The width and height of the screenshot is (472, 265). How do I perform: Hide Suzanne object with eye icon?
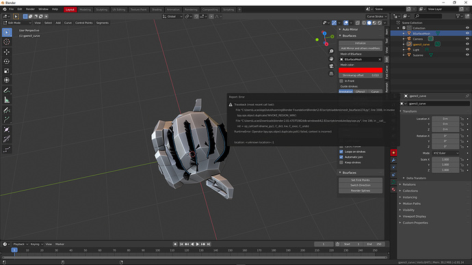point(467,55)
